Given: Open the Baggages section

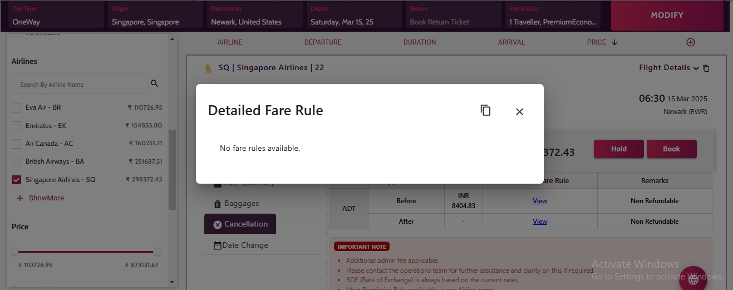Looking at the screenshot, I should [x=241, y=204].
